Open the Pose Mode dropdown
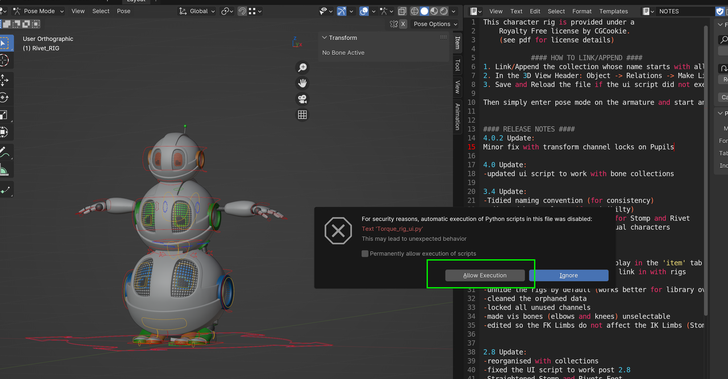This screenshot has height=379, width=728. tap(39, 11)
